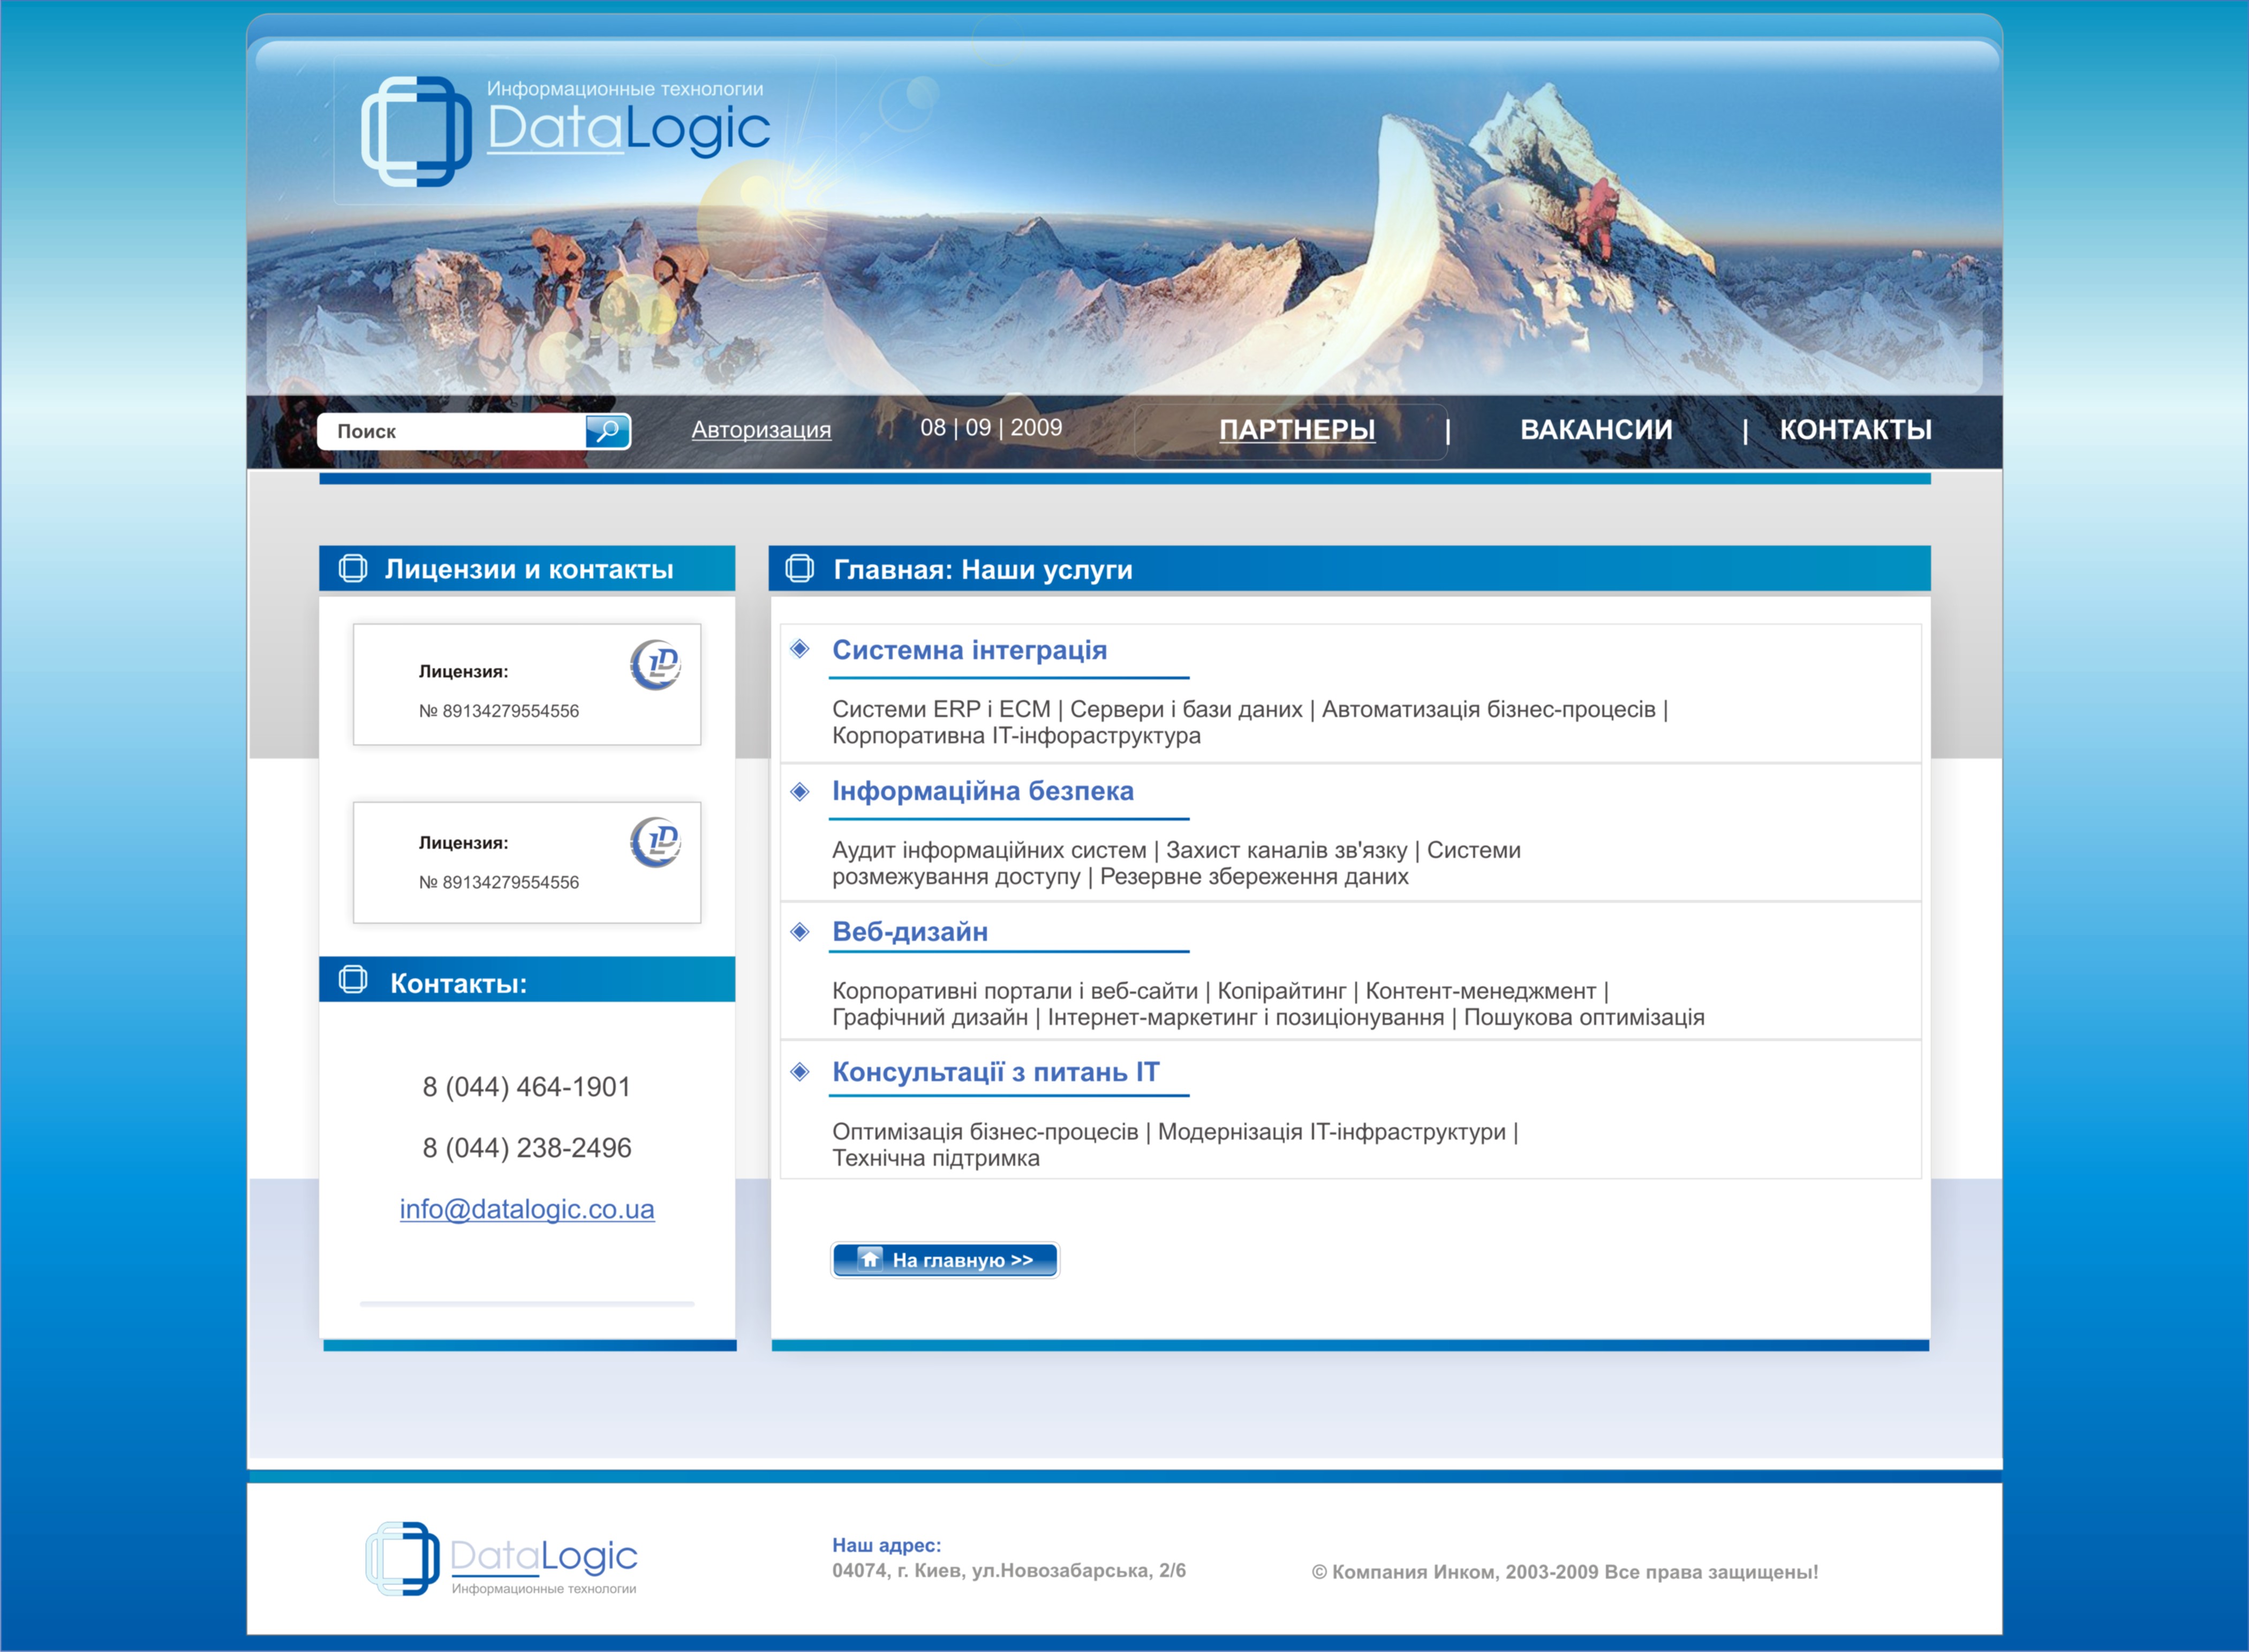Click the DataLogic footer logo

(x=501, y=1559)
